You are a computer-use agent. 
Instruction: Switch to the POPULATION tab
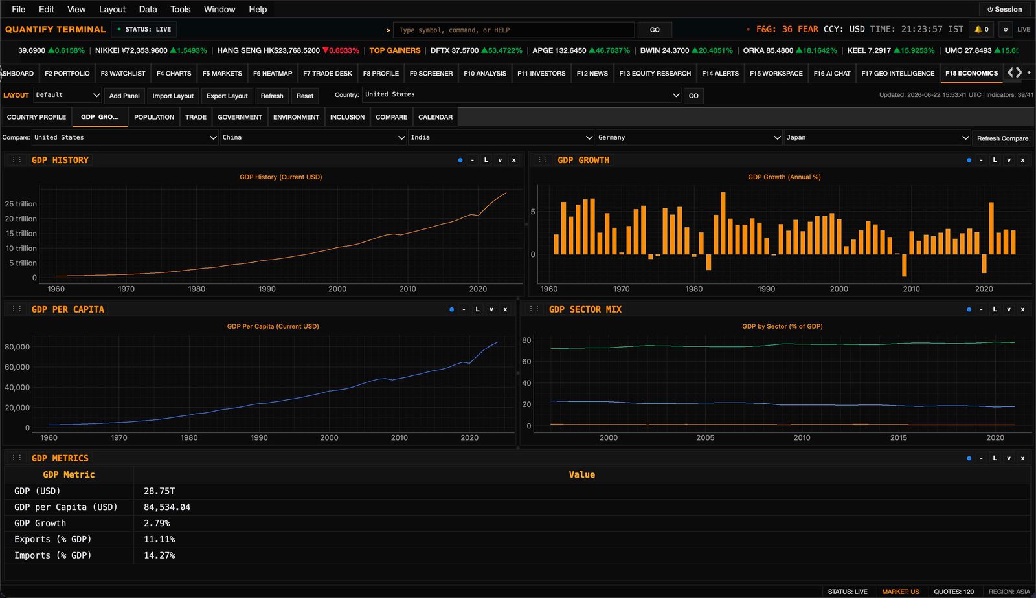coord(154,117)
